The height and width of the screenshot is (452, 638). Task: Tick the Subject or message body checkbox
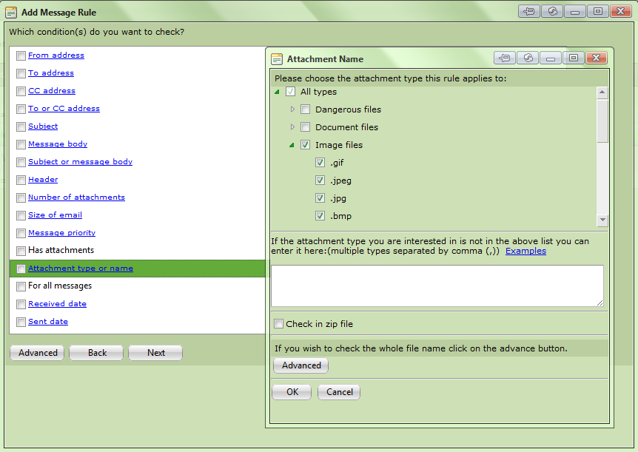click(21, 162)
